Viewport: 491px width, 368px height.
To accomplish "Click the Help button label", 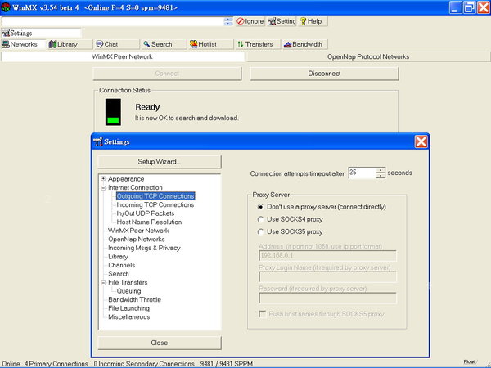I will point(314,21).
